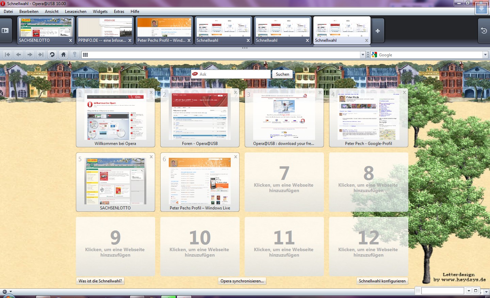Click the Rewind navigation button
Image resolution: width=490 pixels, height=298 pixels.
coord(7,55)
